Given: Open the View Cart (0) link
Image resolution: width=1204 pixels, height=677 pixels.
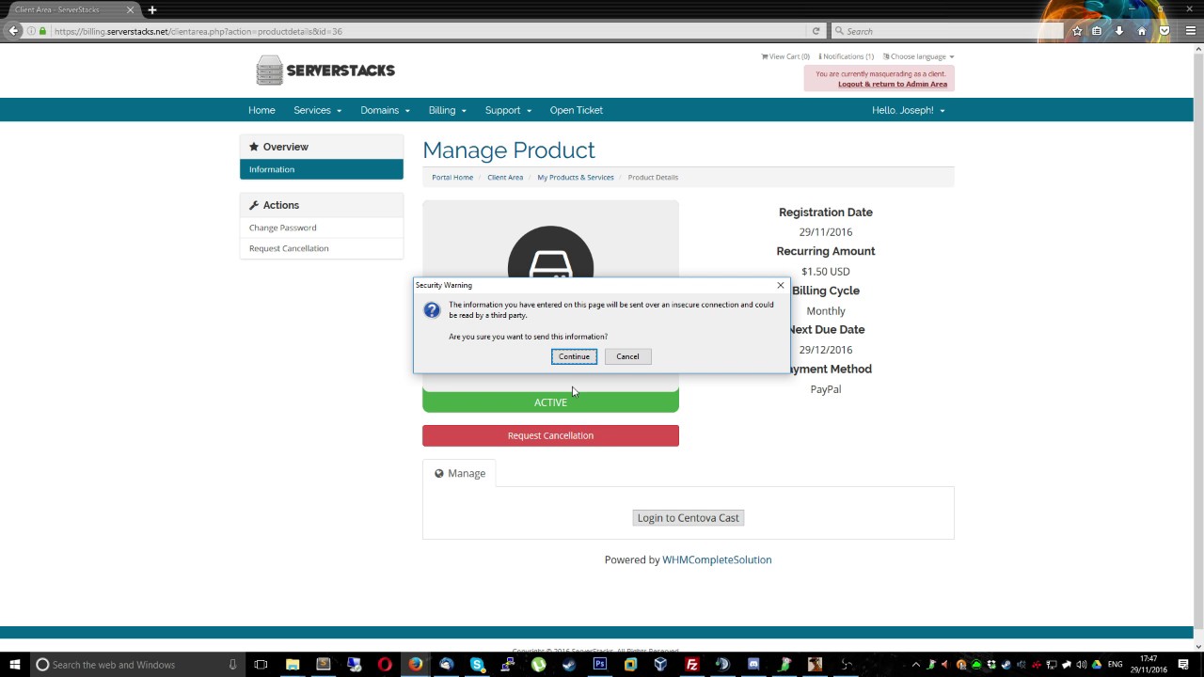Looking at the screenshot, I should (785, 56).
